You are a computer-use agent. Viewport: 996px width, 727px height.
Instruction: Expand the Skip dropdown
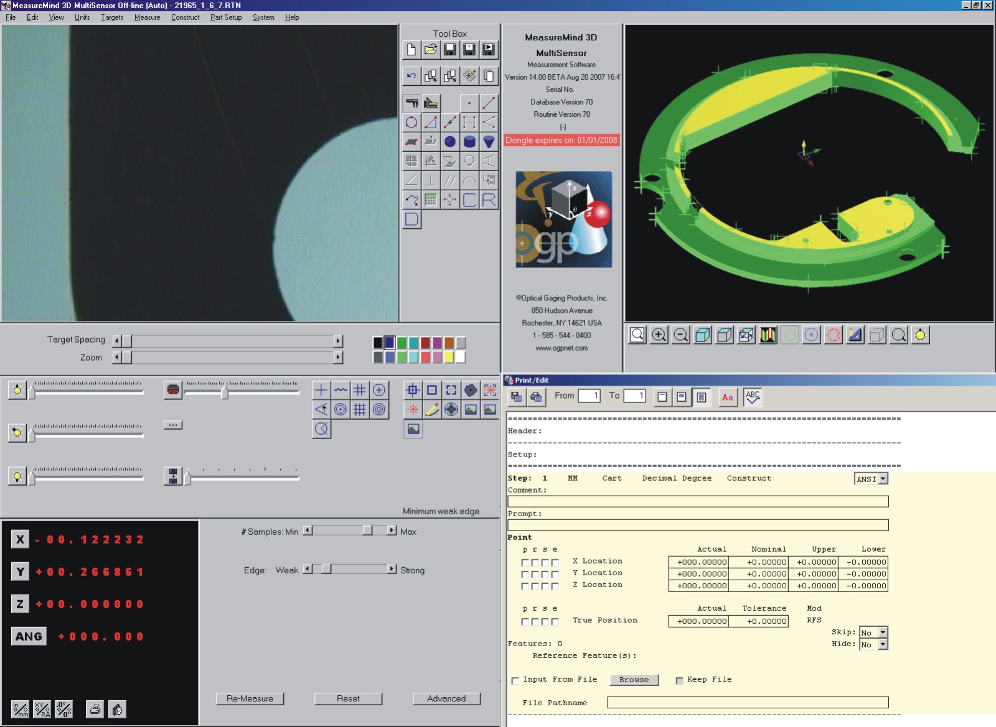883,632
